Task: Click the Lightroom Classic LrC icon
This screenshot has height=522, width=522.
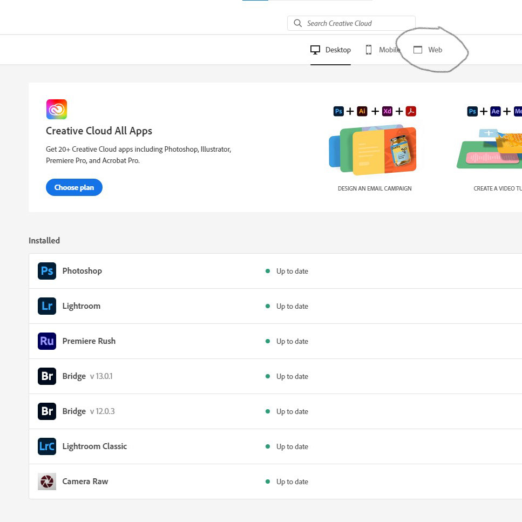Action: point(47,446)
